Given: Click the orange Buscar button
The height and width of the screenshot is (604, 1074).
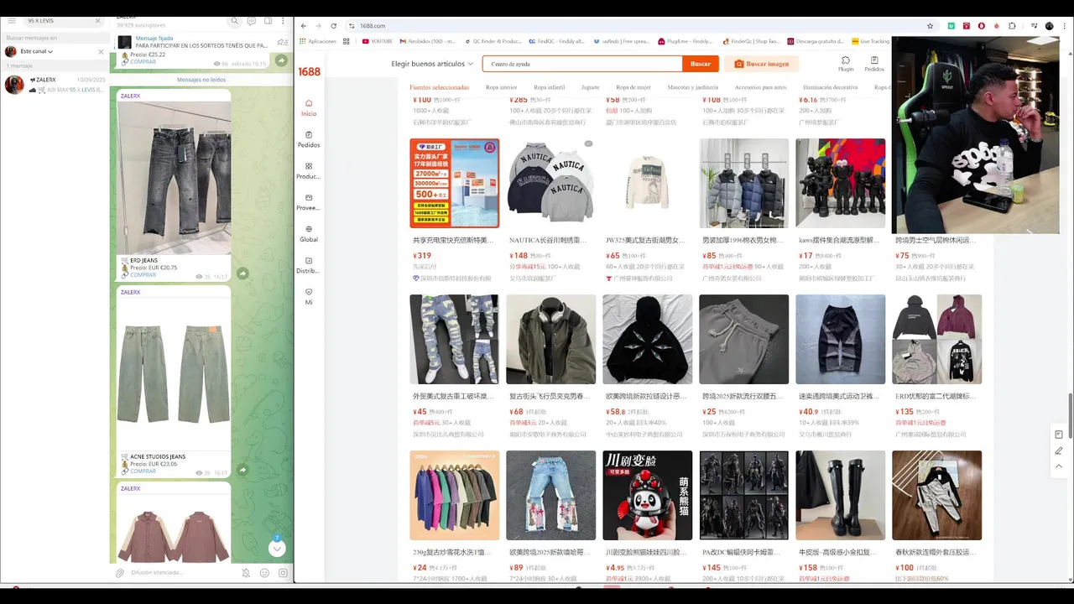Looking at the screenshot, I should 701,64.
